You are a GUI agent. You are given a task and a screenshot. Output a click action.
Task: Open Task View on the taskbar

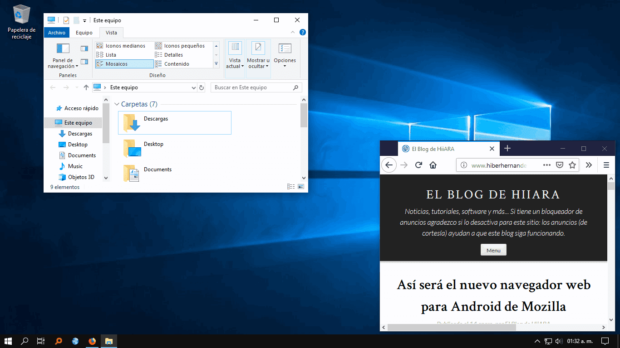tap(40, 341)
